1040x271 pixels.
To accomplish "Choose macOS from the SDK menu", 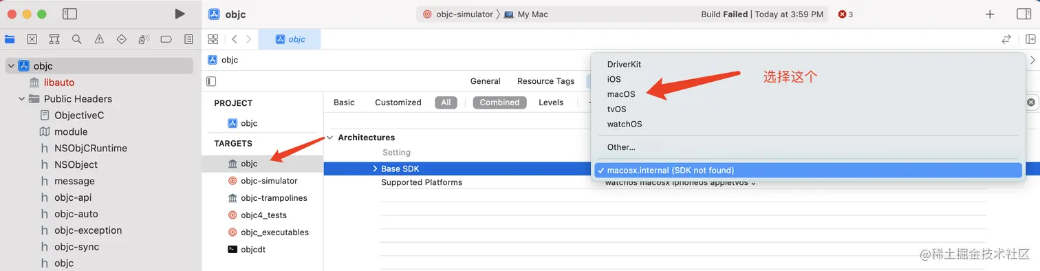I will coord(621,94).
